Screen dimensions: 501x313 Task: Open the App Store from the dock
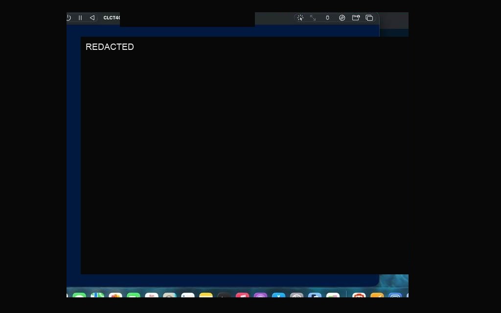point(278,295)
